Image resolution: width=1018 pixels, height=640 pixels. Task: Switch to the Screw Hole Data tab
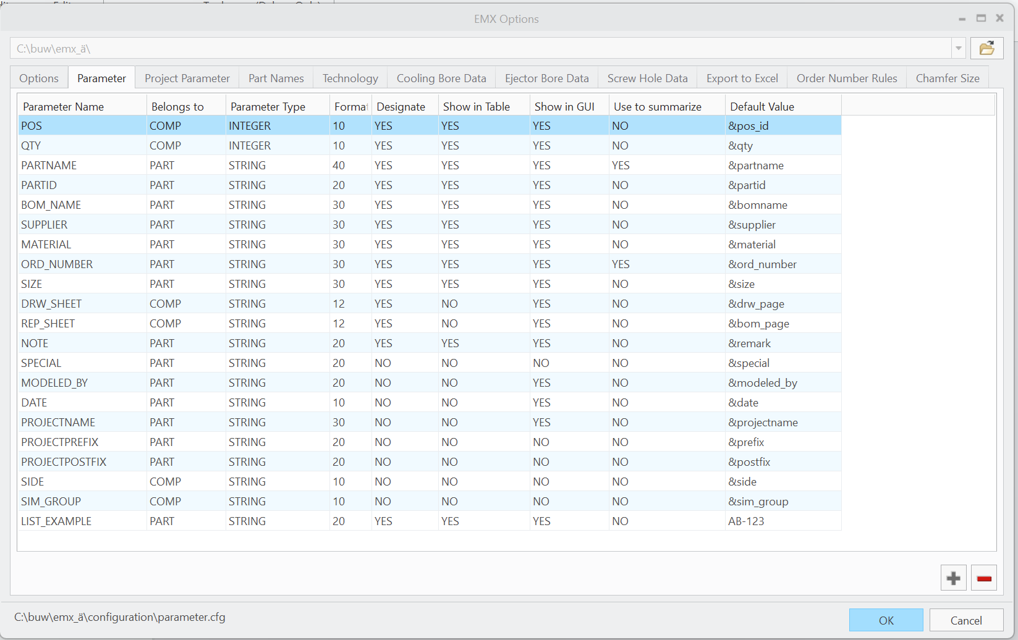[647, 78]
